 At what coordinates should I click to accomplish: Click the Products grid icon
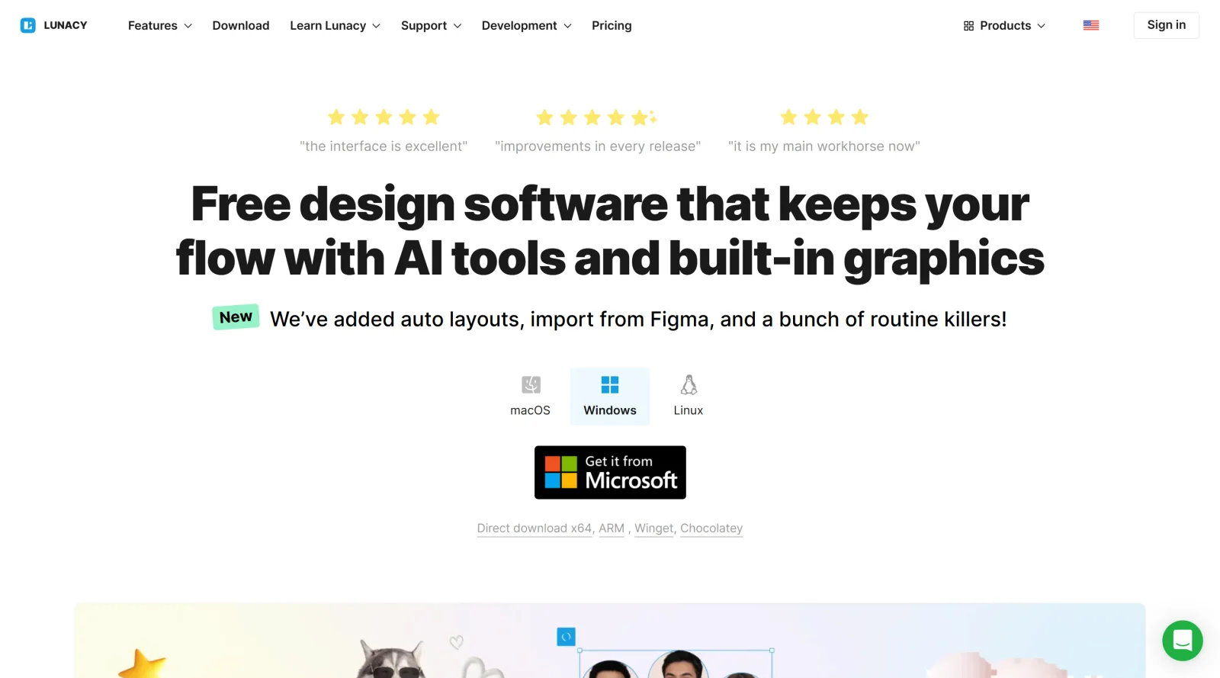pyautogui.click(x=968, y=26)
